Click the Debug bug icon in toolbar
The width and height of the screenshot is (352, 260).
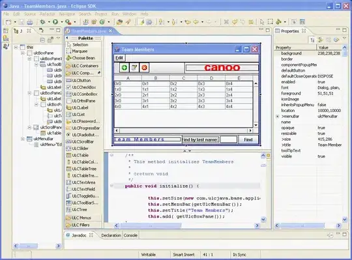[x=42, y=22]
